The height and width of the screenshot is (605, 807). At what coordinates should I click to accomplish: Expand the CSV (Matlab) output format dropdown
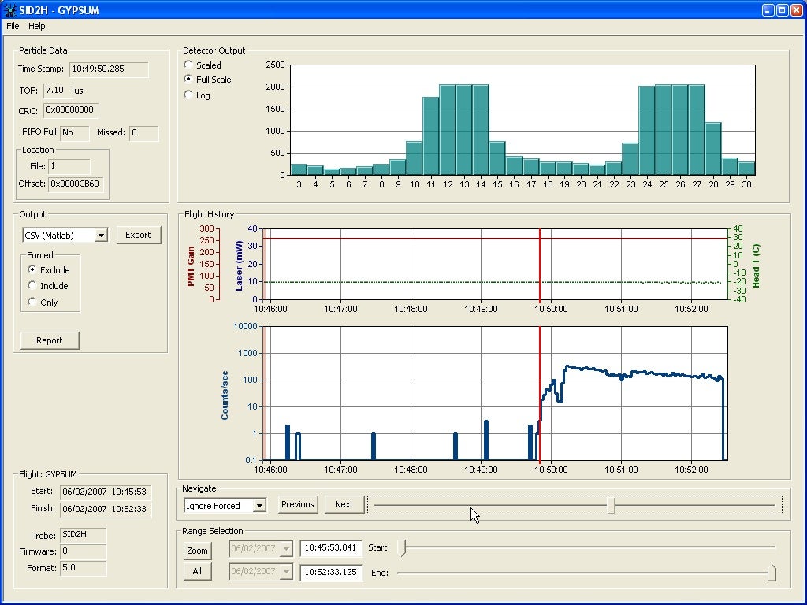(x=101, y=236)
